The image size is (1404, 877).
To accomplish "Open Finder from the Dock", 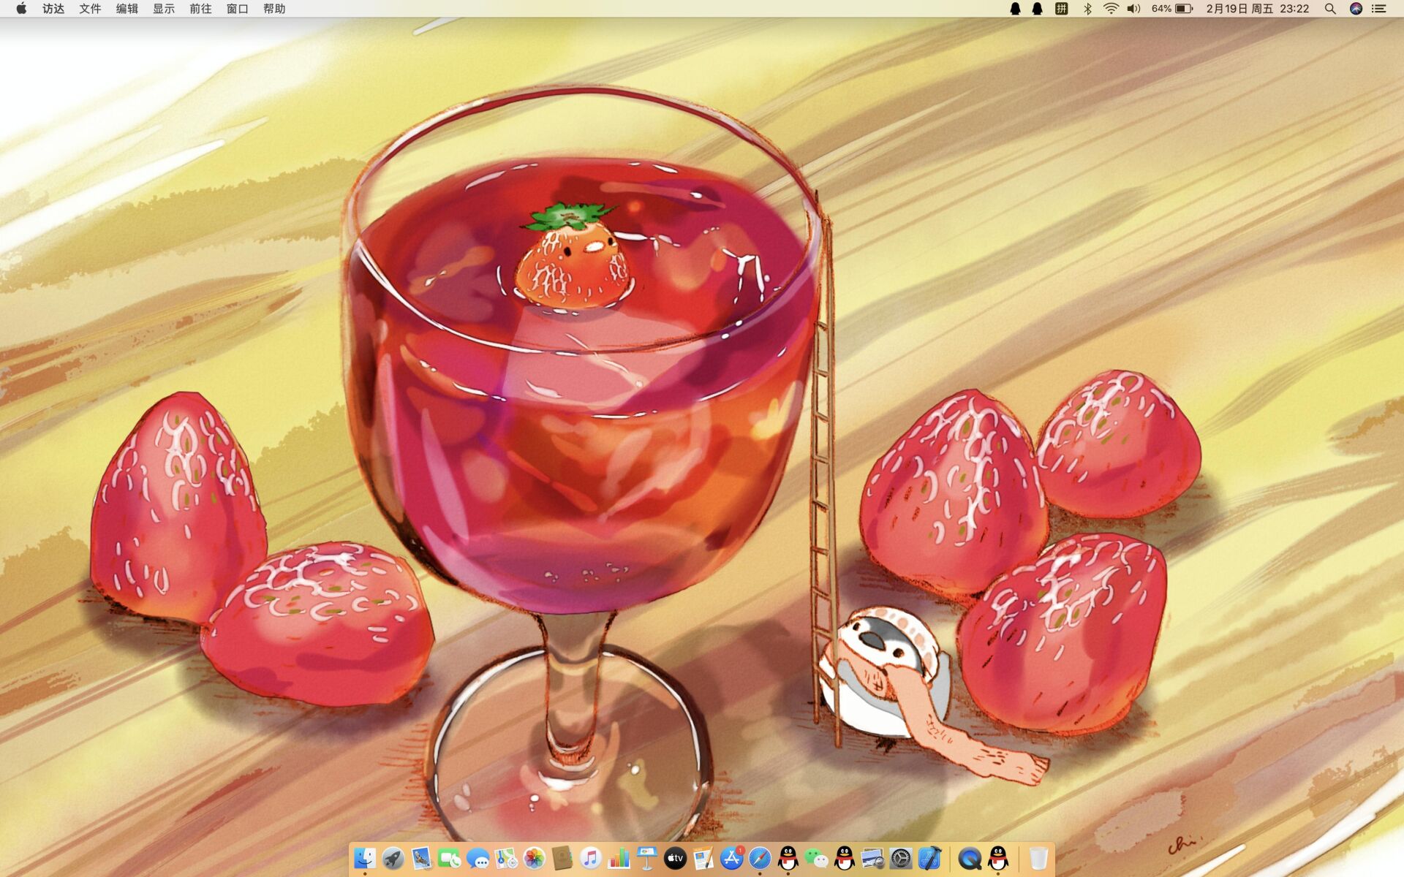I will click(x=365, y=858).
